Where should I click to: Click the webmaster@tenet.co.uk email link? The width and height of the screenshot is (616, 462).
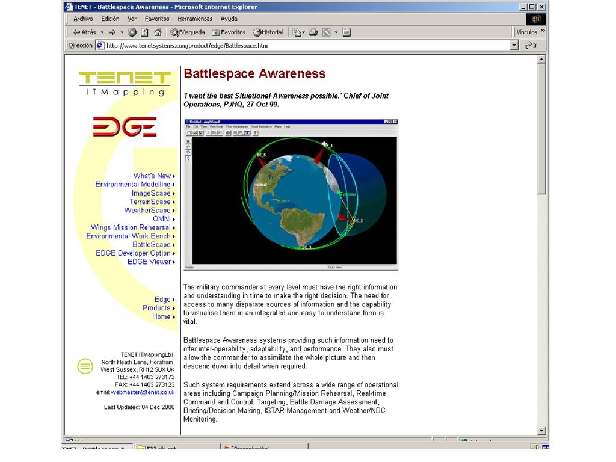pos(143,392)
